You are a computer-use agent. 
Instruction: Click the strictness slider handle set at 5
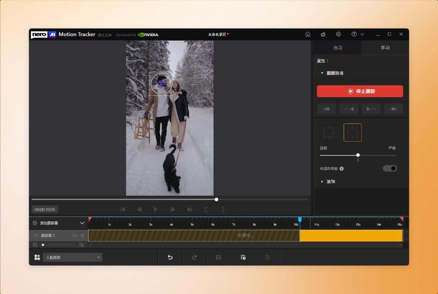point(358,155)
